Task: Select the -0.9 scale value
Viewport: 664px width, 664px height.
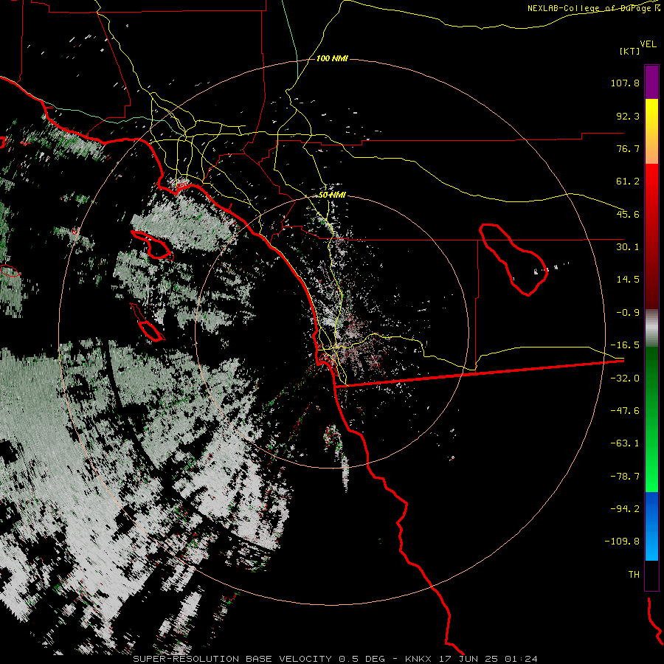Action: click(628, 313)
